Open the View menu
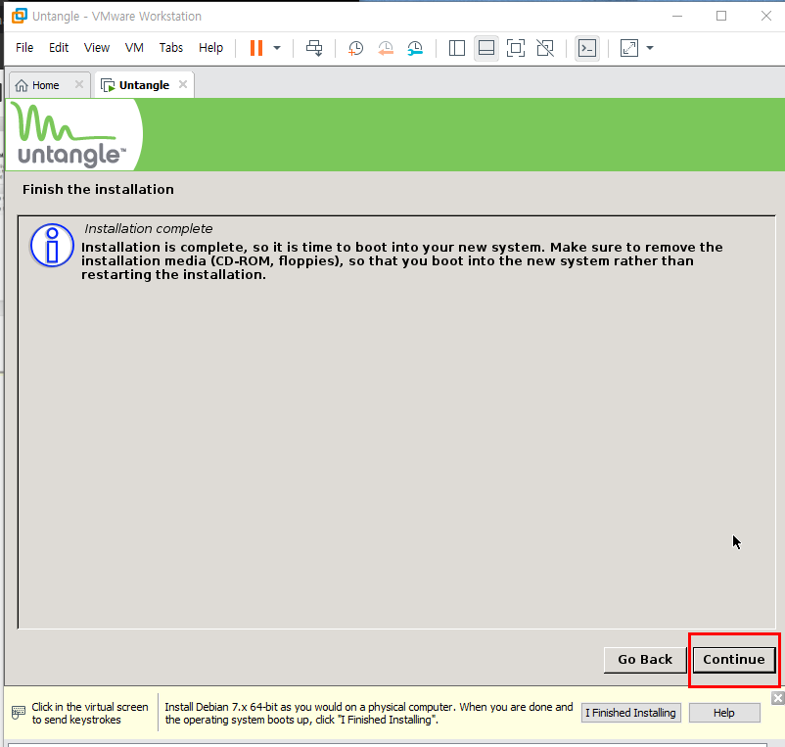Viewport: 785px width, 747px height. click(97, 48)
